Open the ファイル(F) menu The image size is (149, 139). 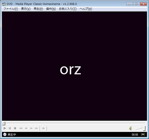pos(11,9)
